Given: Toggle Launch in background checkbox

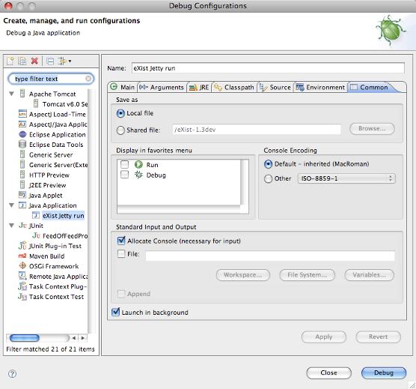Looking at the screenshot, I should [x=116, y=312].
